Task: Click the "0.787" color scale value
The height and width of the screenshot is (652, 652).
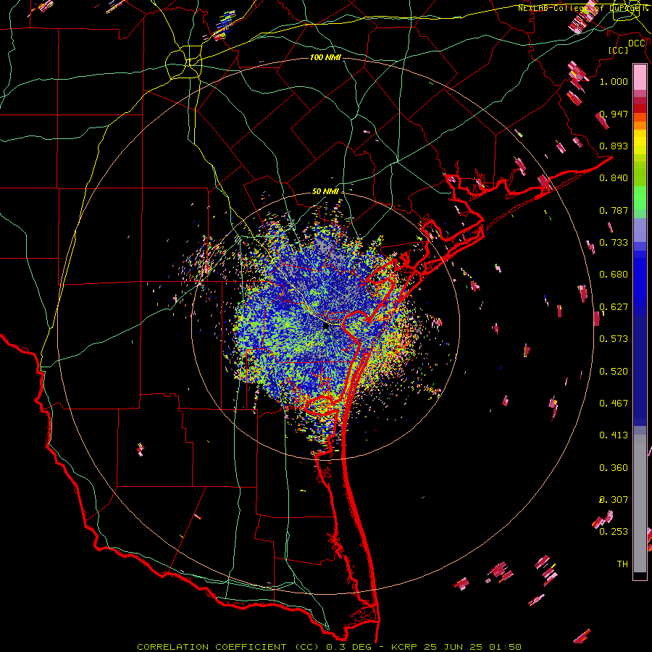Action: pos(614,210)
